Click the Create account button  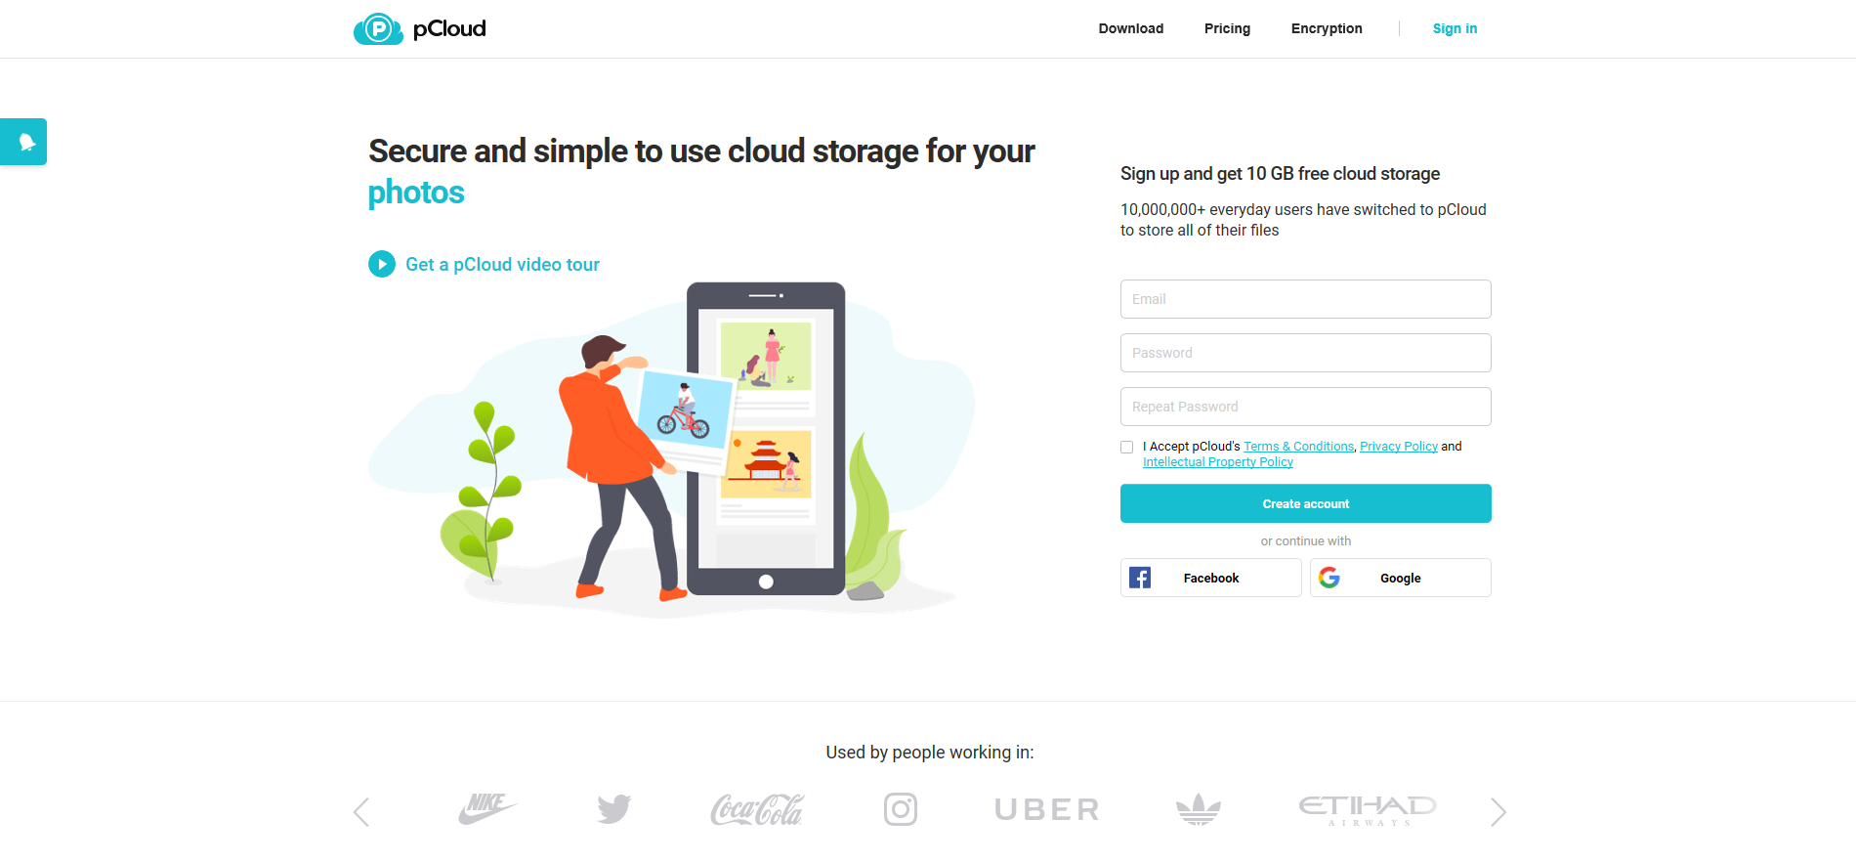1306,503
